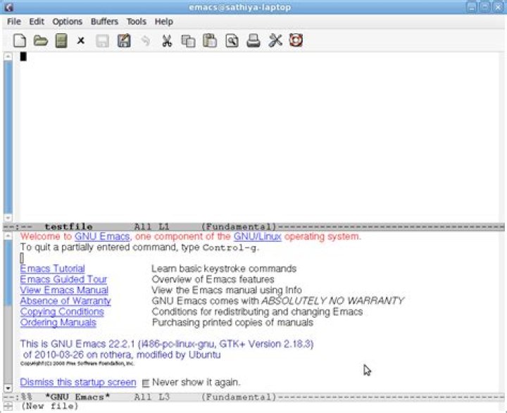
Task: Click the %% read-only indicator in the mode line
Action: click(x=26, y=397)
